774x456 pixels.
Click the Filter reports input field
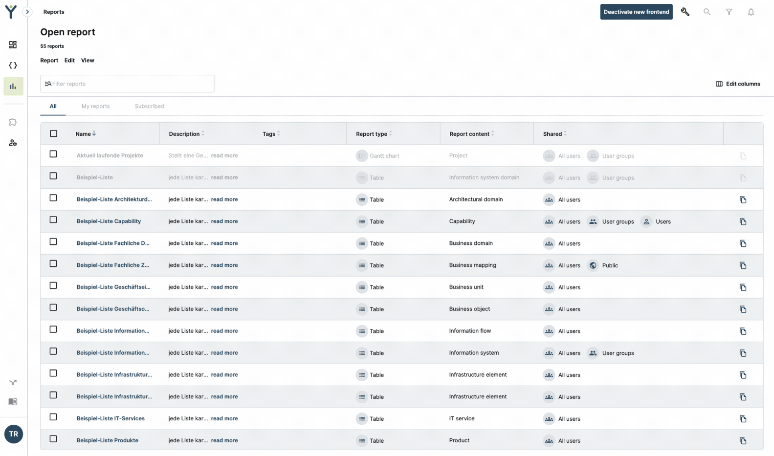click(127, 84)
